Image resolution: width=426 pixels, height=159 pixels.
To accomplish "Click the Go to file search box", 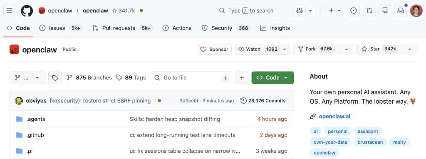I will coord(191,78).
